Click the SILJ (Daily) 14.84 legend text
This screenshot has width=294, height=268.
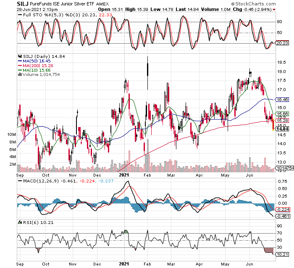[44, 56]
